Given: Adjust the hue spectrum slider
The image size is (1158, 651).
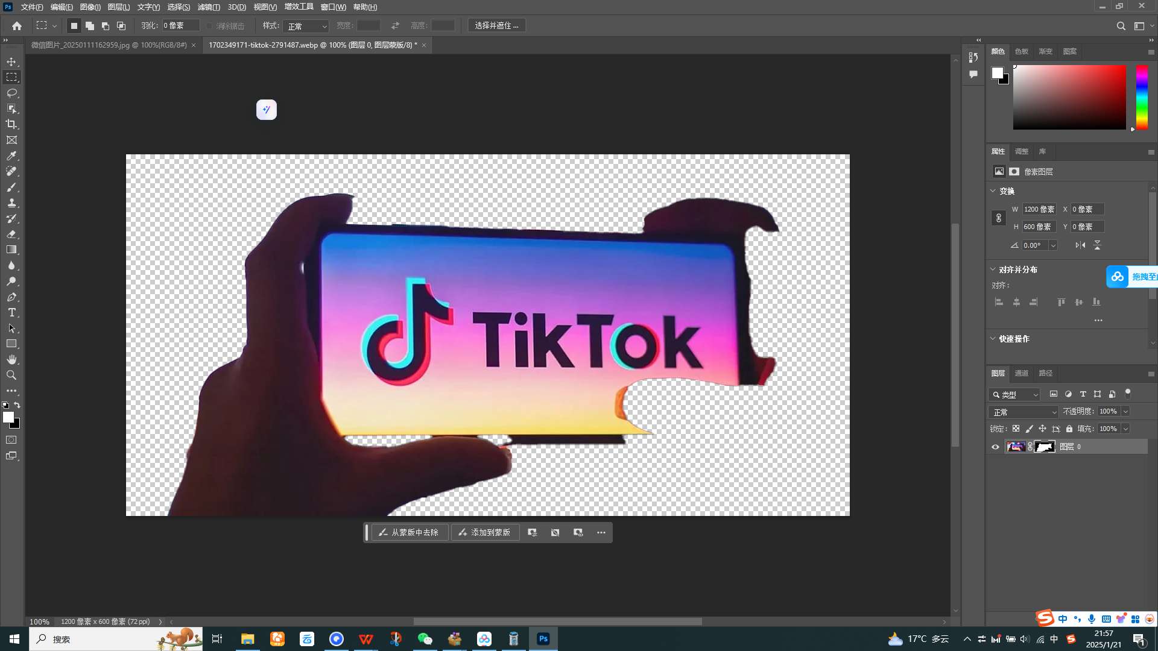Looking at the screenshot, I should pos(1142,97).
